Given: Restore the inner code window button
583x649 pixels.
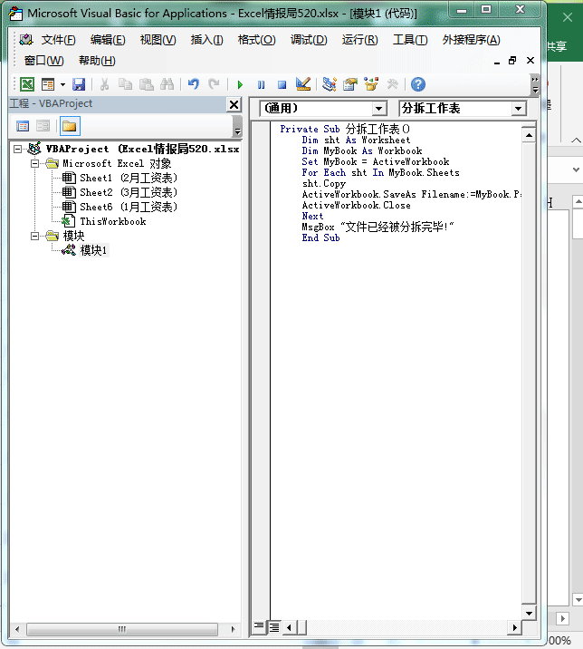Looking at the screenshot, I should (x=512, y=61).
